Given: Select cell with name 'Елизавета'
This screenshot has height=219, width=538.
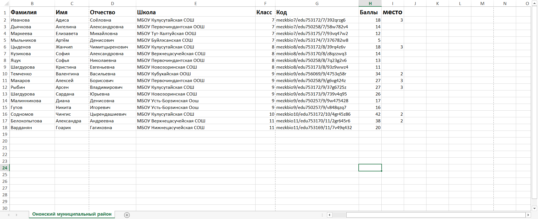Looking at the screenshot, I should pyautogui.click(x=72, y=33).
